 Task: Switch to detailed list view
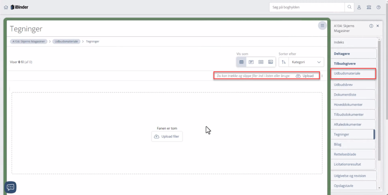coord(251,62)
